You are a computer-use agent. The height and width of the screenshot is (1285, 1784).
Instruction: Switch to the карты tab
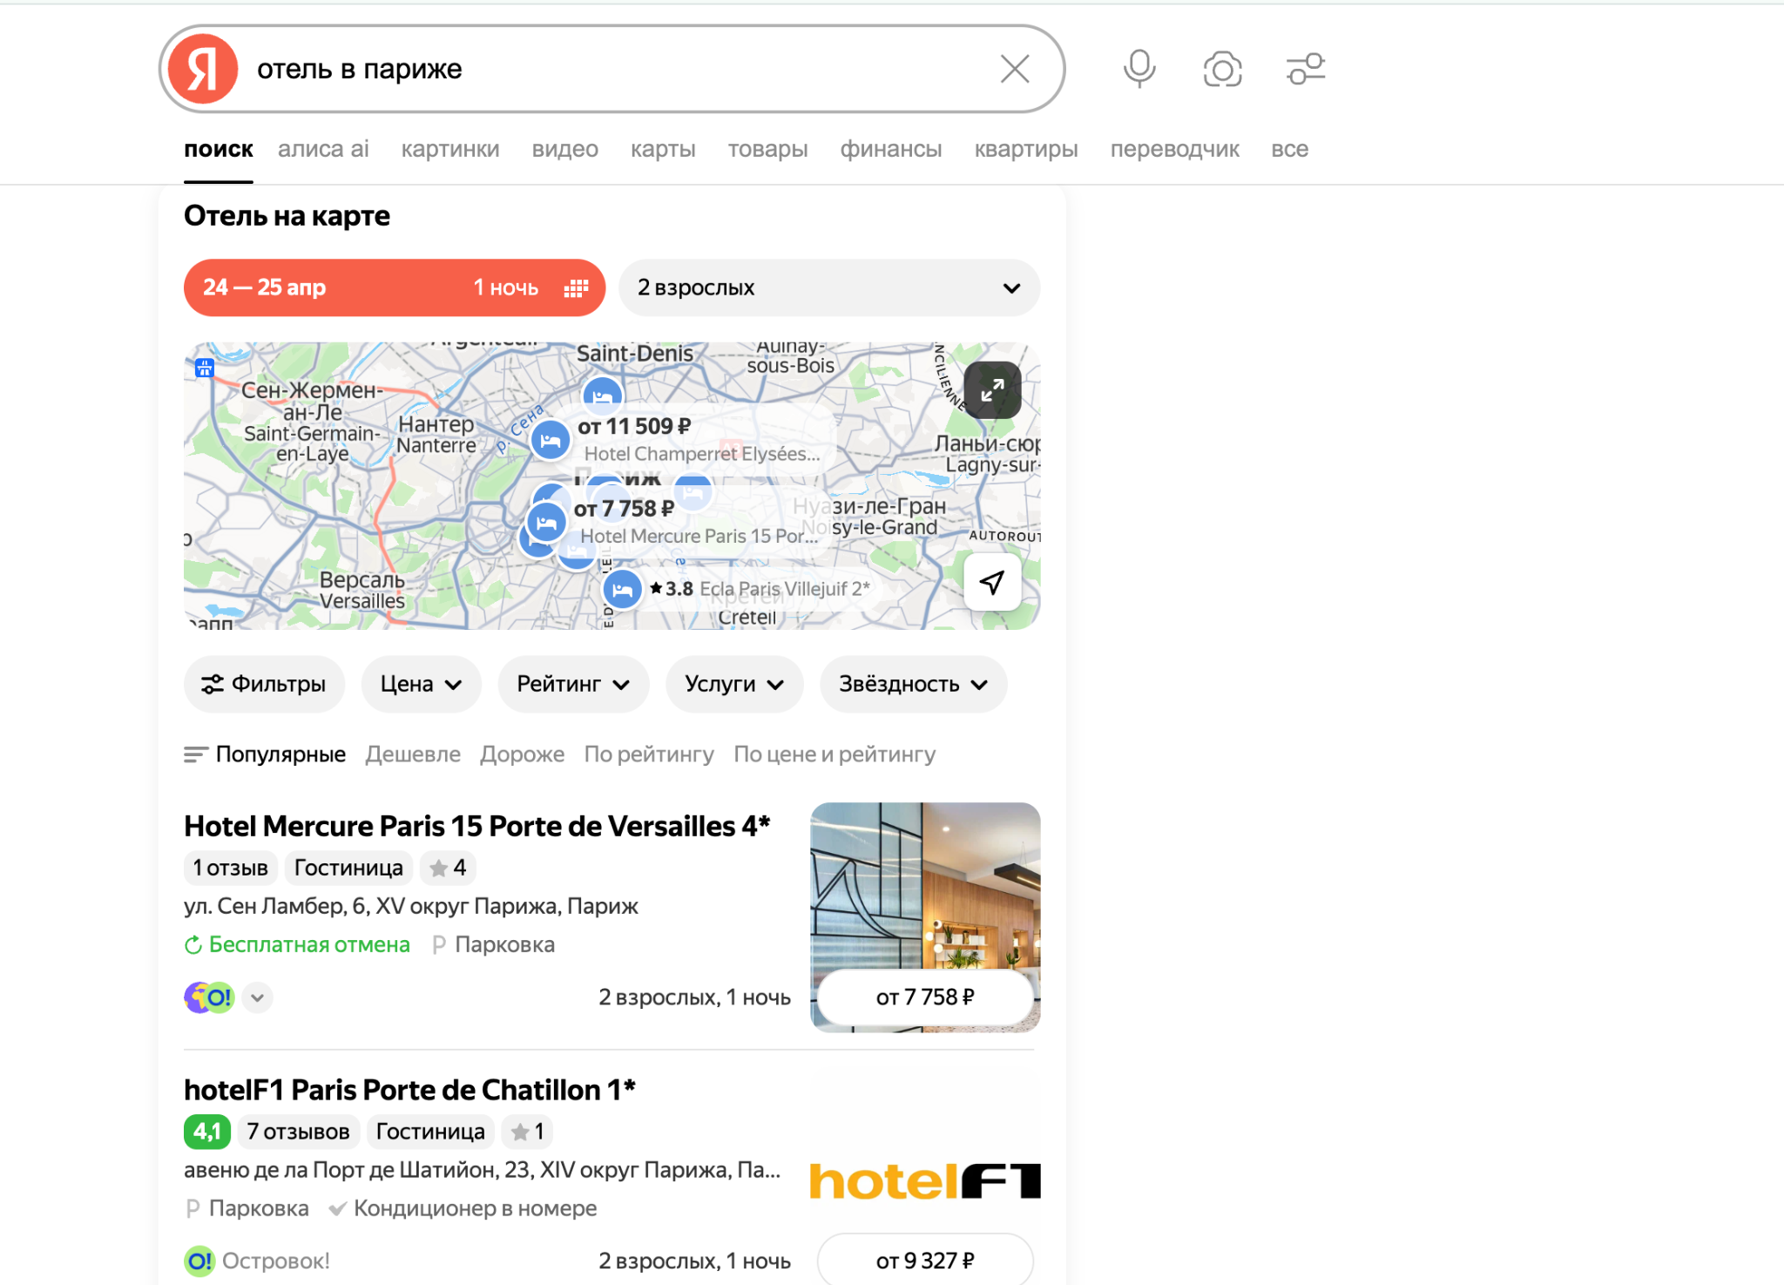coord(662,149)
